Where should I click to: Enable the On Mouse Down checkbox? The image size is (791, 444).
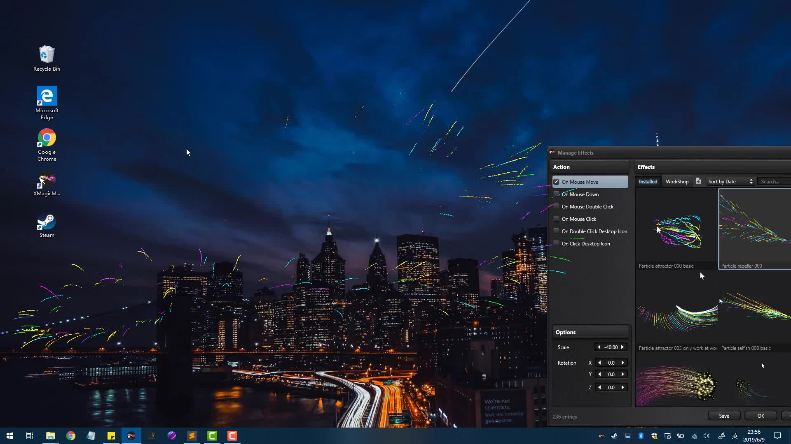click(556, 194)
